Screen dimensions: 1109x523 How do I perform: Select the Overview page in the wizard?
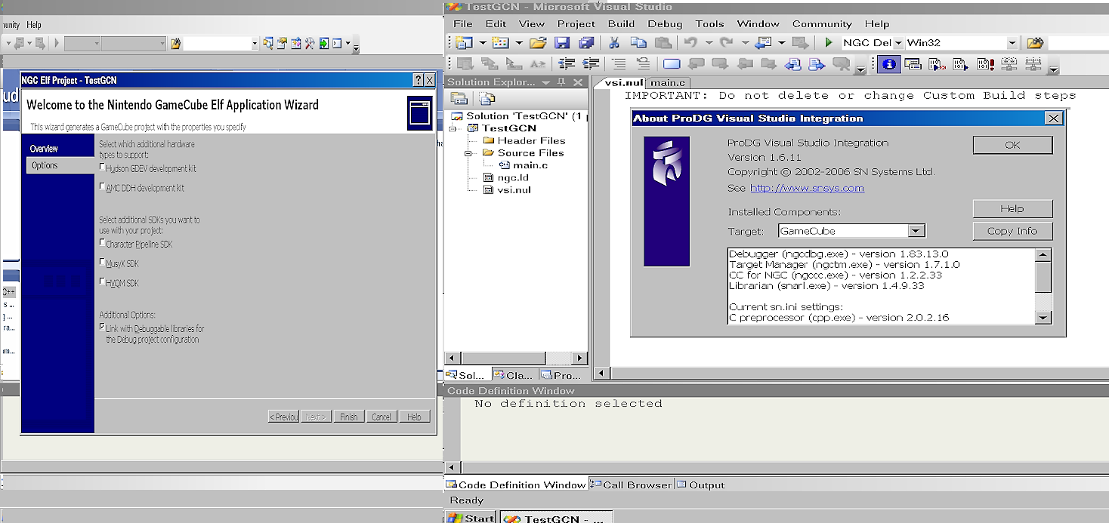[x=44, y=149]
